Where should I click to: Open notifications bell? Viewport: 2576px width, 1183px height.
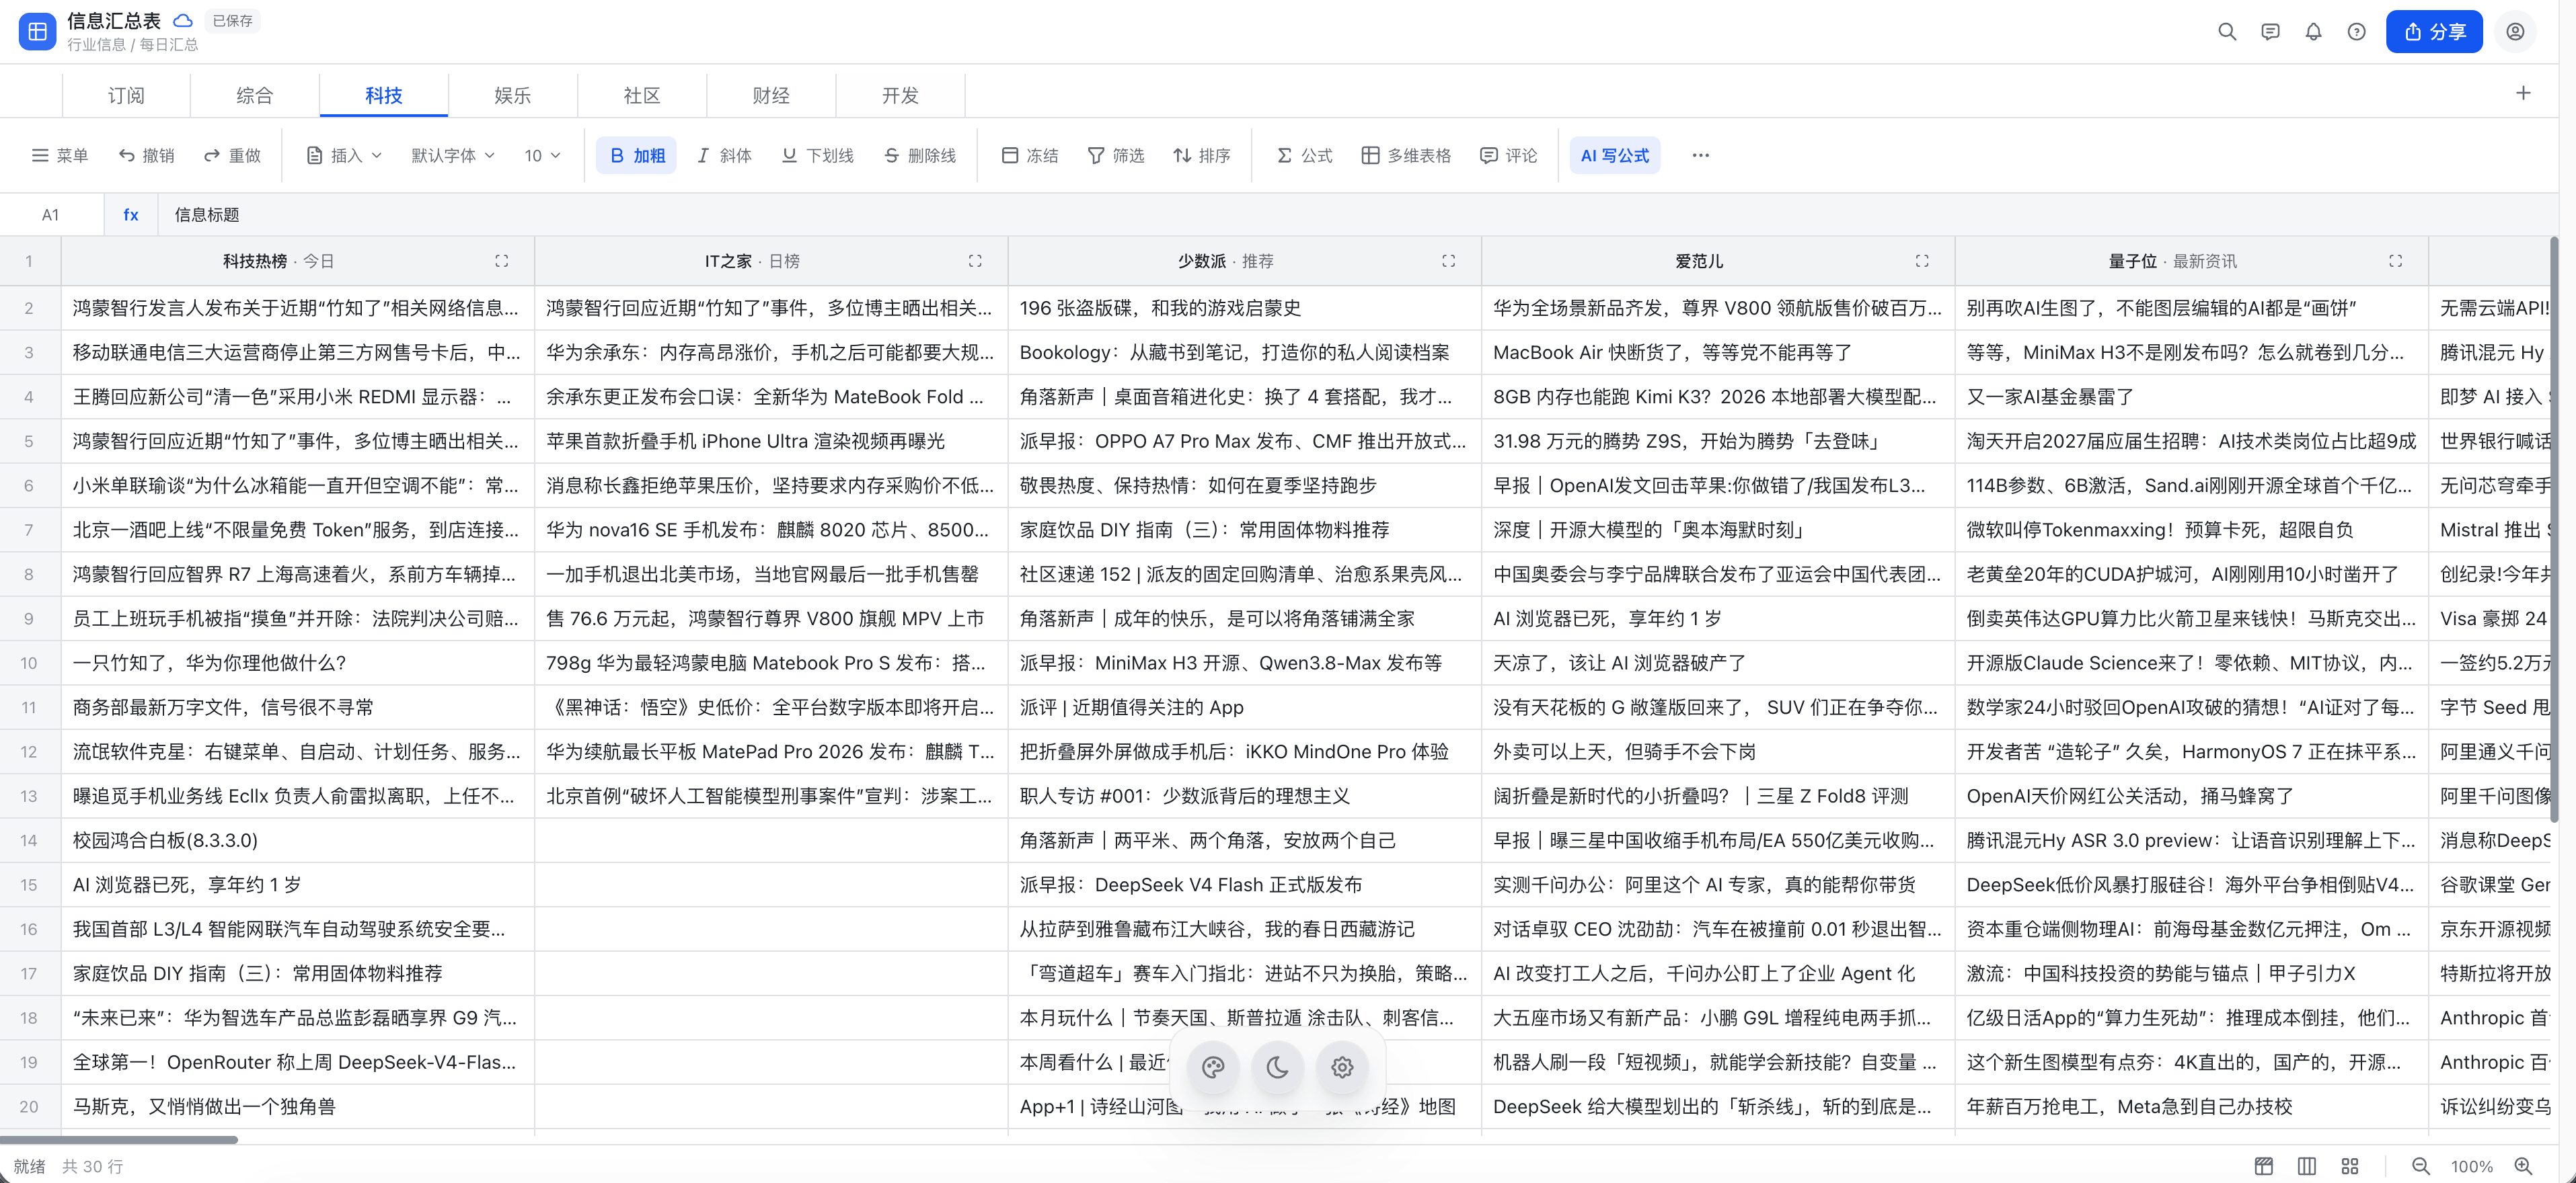tap(2313, 32)
